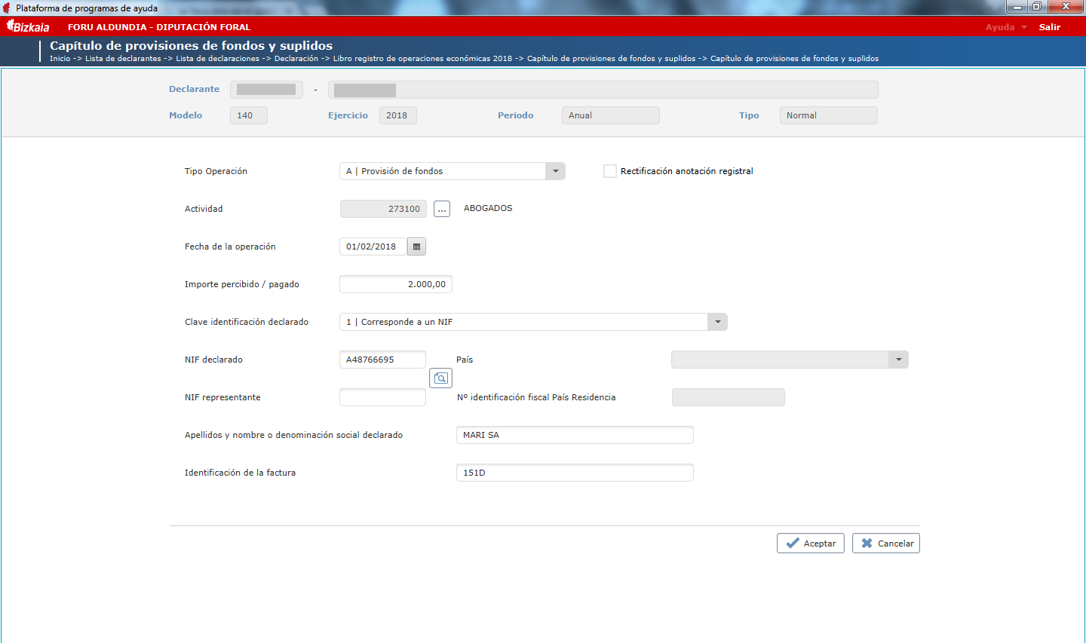This screenshot has height=643, width=1086.
Task: Close the window with the red X
Action: click(1066, 7)
